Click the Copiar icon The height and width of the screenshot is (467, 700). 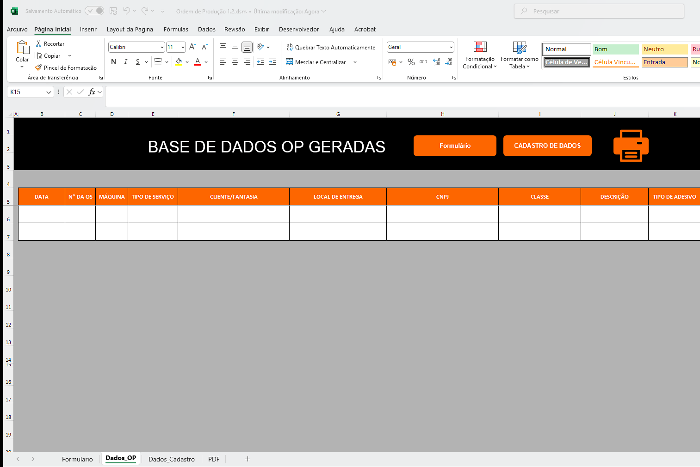point(38,55)
